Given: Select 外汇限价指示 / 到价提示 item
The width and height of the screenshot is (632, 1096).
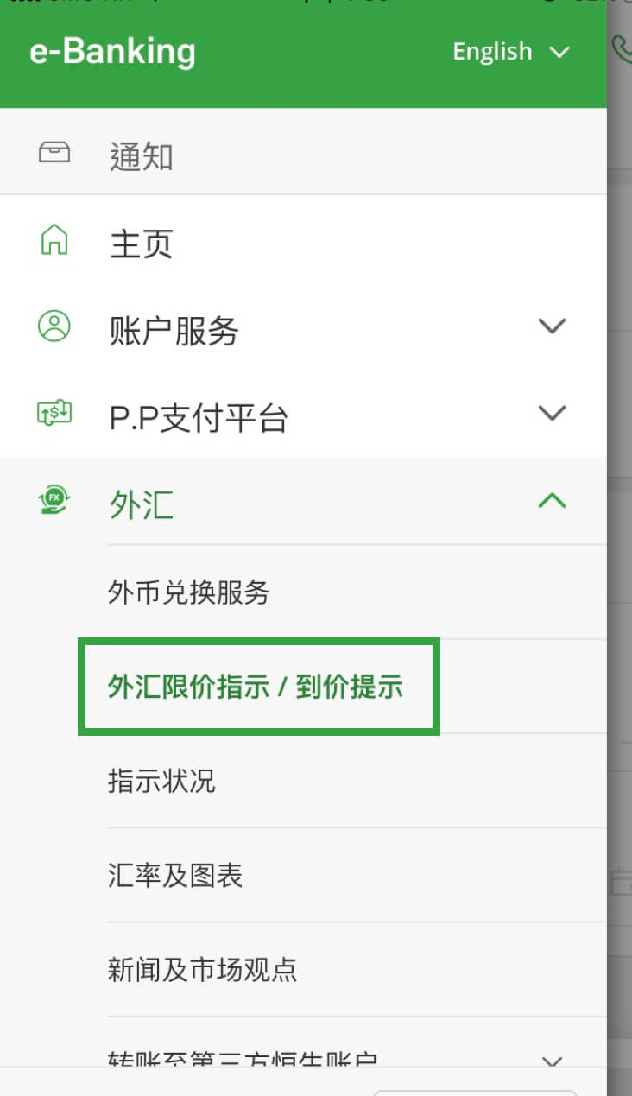Looking at the screenshot, I should tap(256, 687).
